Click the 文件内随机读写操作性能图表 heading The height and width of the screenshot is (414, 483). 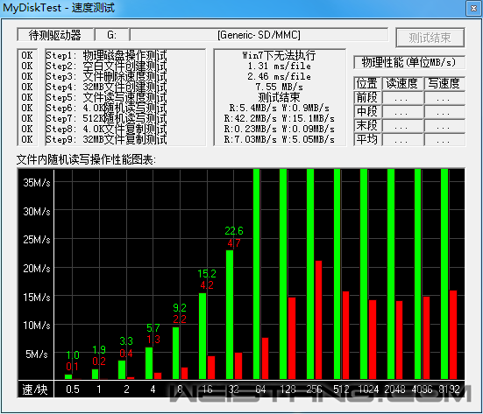86,159
